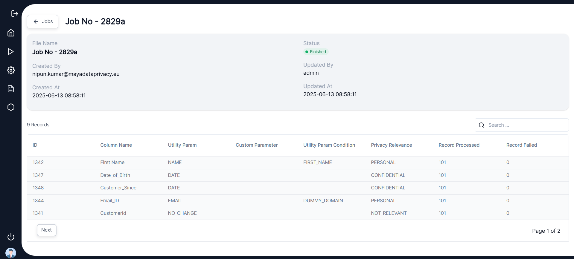Viewport: 574px width, 259px height.
Task: Click Next to view page 2
Action: click(x=46, y=230)
